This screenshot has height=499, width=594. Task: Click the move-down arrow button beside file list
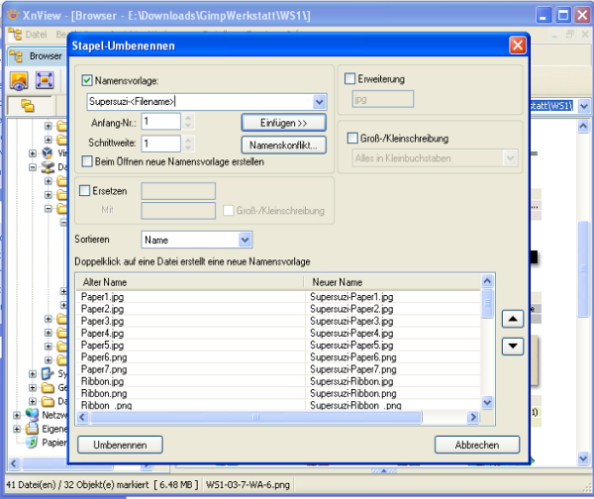(x=513, y=346)
